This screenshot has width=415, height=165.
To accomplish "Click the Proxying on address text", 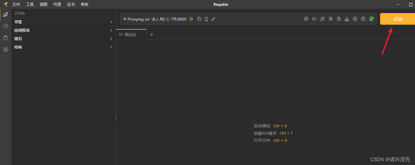I will 157,19.
